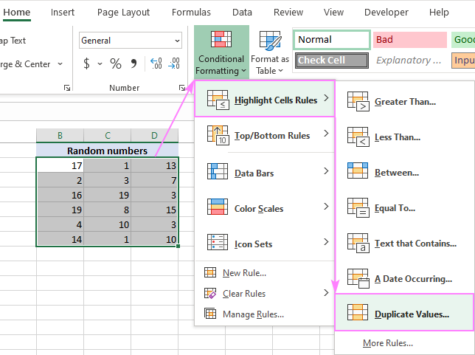Expand Icon Sets submenu arrow
Image resolution: width=475 pixels, height=355 pixels.
click(327, 243)
